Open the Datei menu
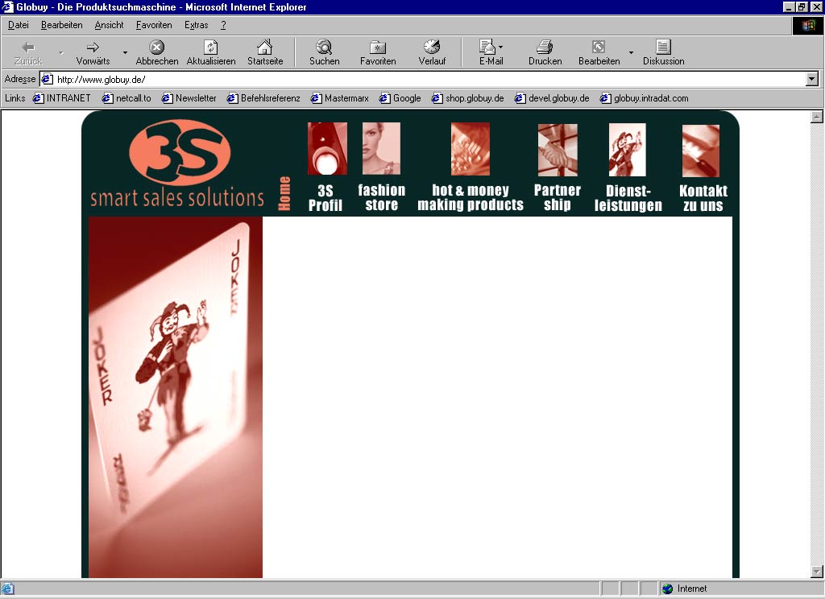Image resolution: width=825 pixels, height=599 pixels. coord(19,25)
